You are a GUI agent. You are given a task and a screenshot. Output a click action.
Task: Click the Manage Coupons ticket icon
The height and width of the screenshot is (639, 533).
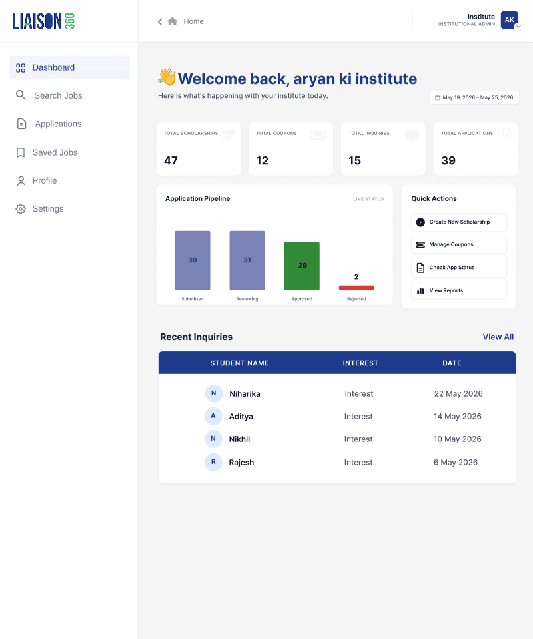tap(420, 244)
